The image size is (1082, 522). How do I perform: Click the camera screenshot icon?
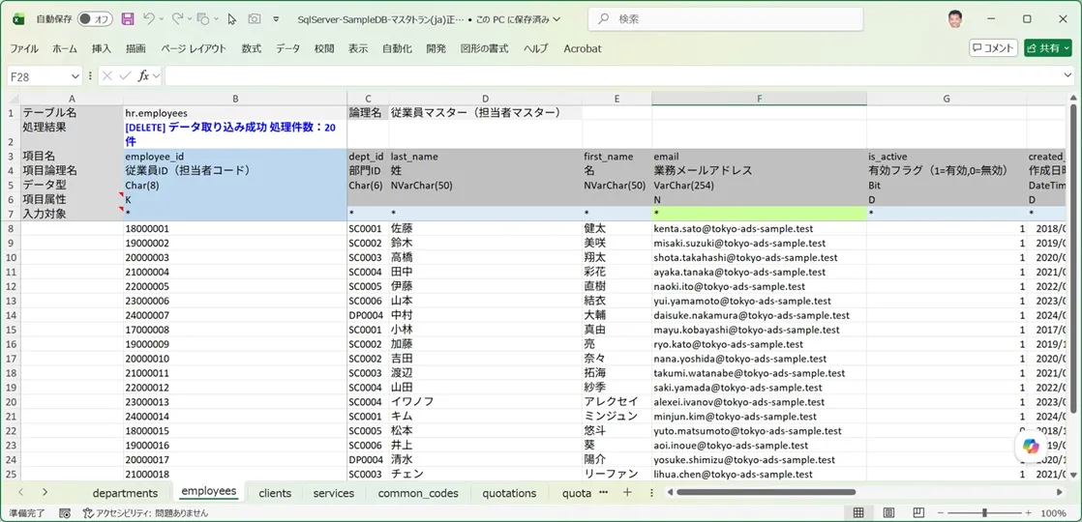coord(255,19)
